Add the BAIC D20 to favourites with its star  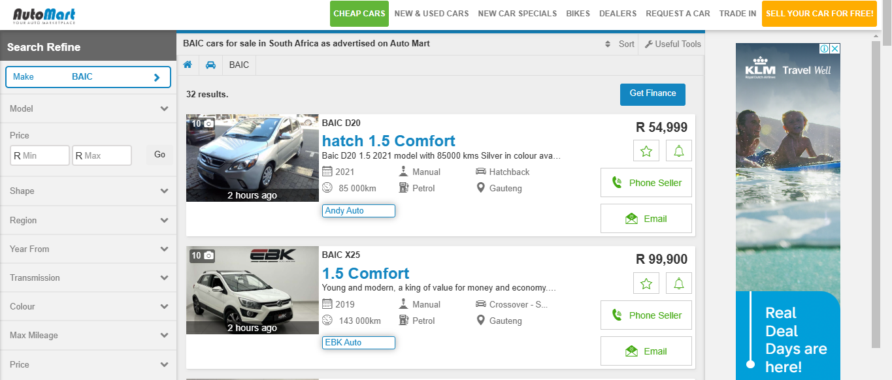(646, 151)
